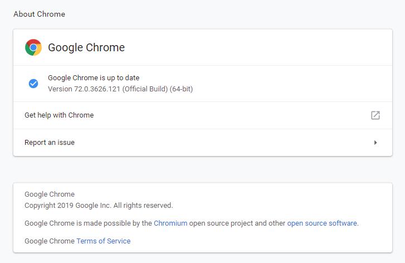The width and height of the screenshot is (405, 263).
Task: Click the large Google Chrome title text
Action: 86,47
